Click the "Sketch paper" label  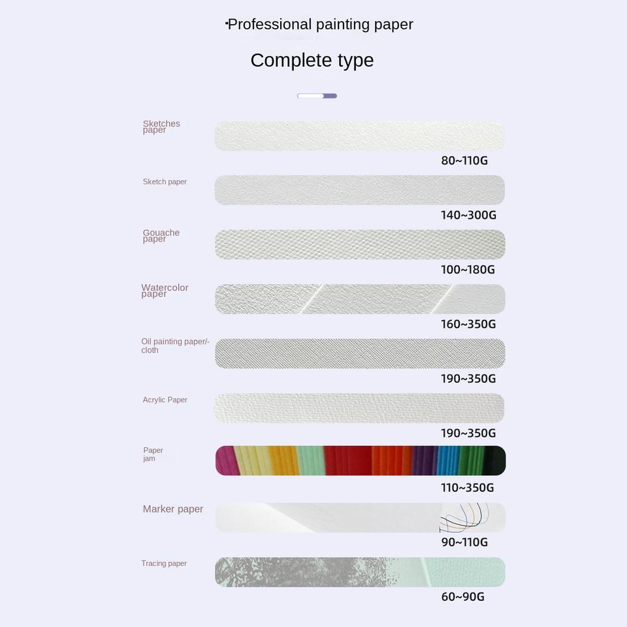point(165,182)
